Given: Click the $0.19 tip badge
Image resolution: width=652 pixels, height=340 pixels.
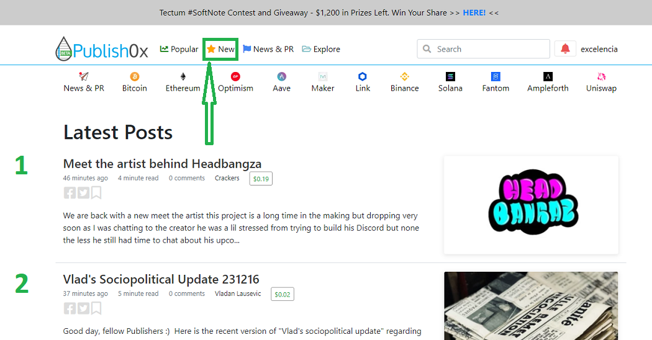Looking at the screenshot, I should pos(261,179).
